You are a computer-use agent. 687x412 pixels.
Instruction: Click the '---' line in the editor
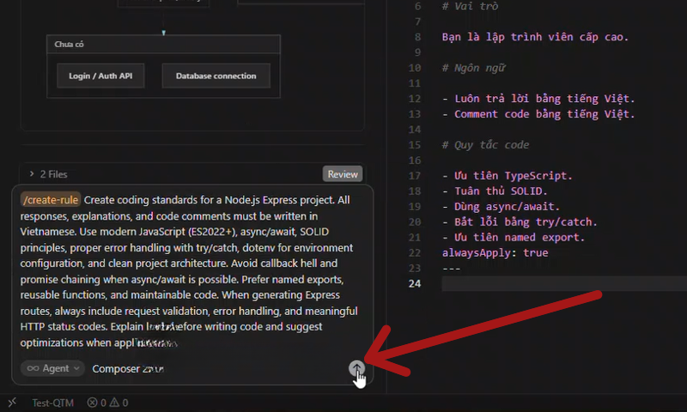(452, 268)
